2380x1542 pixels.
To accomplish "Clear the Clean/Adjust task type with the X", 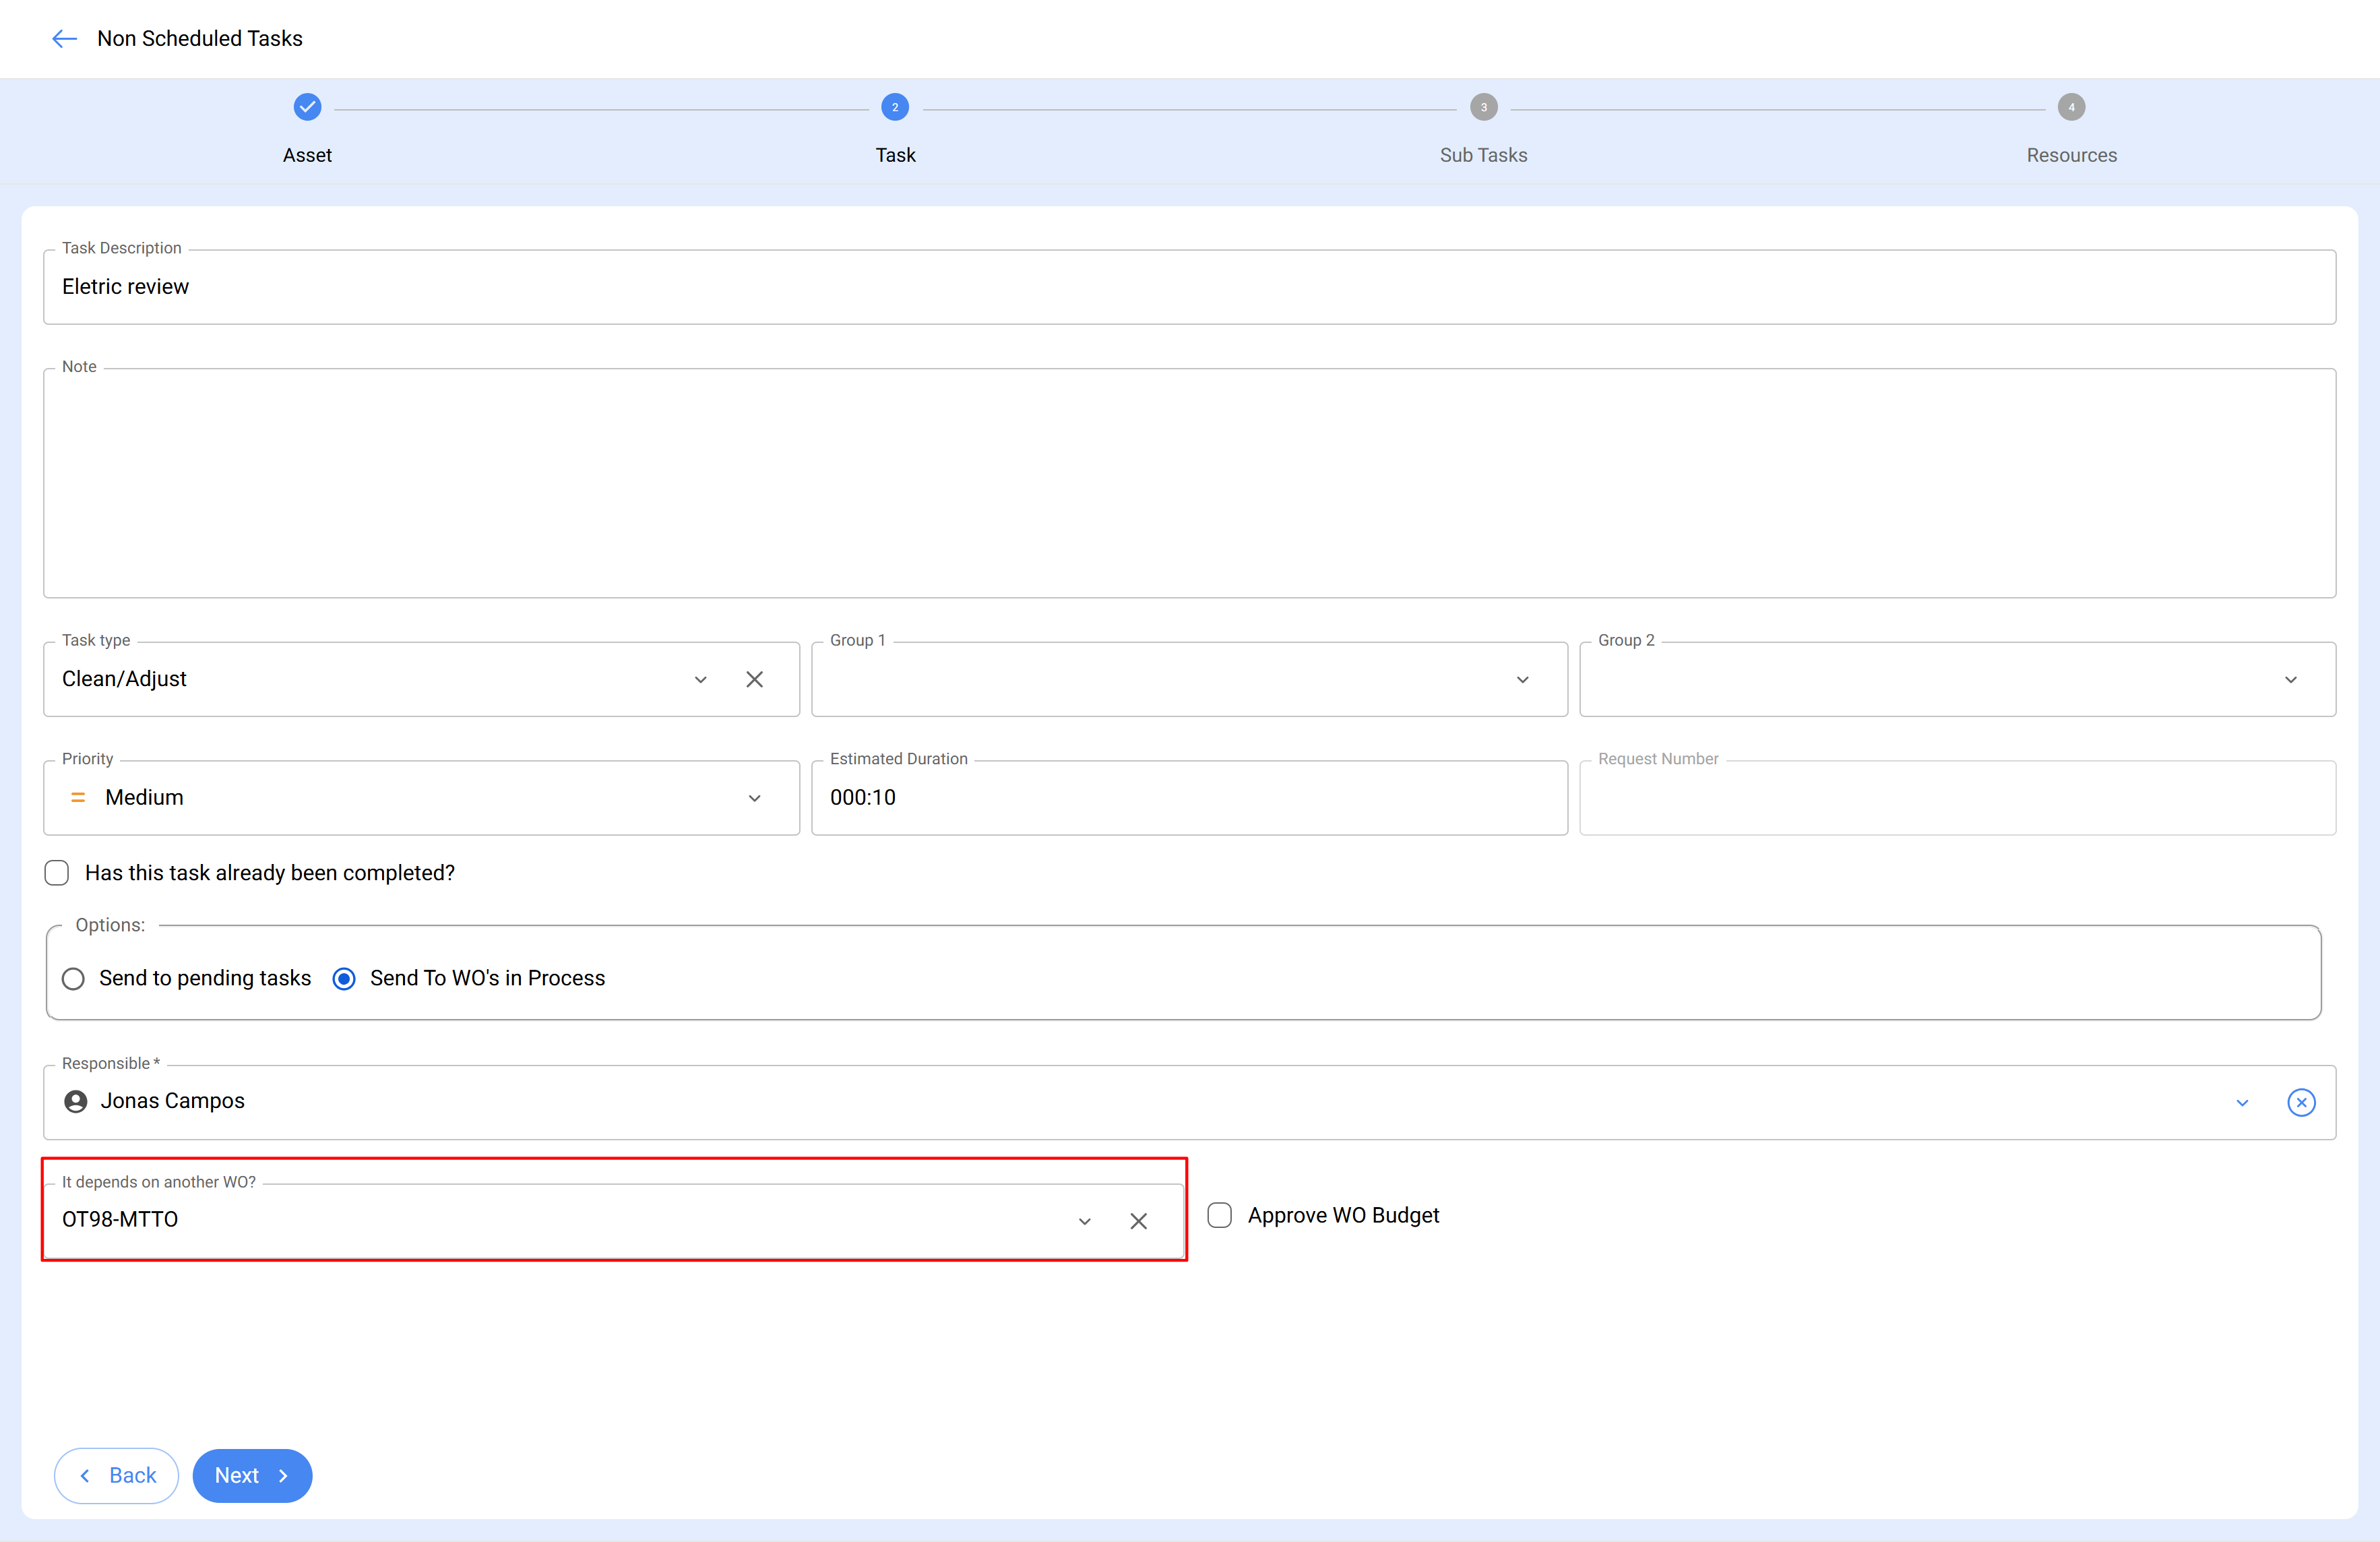I will coord(755,679).
